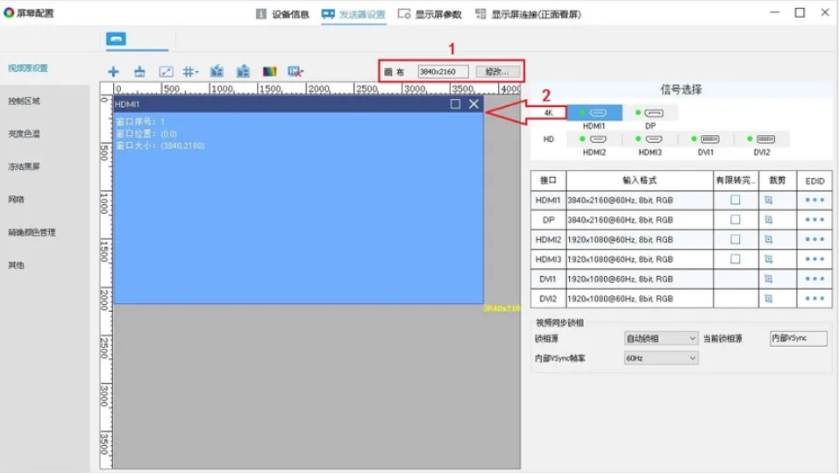Click the 裁剪 column header
Viewport: 839px width, 474px height.
click(x=778, y=180)
